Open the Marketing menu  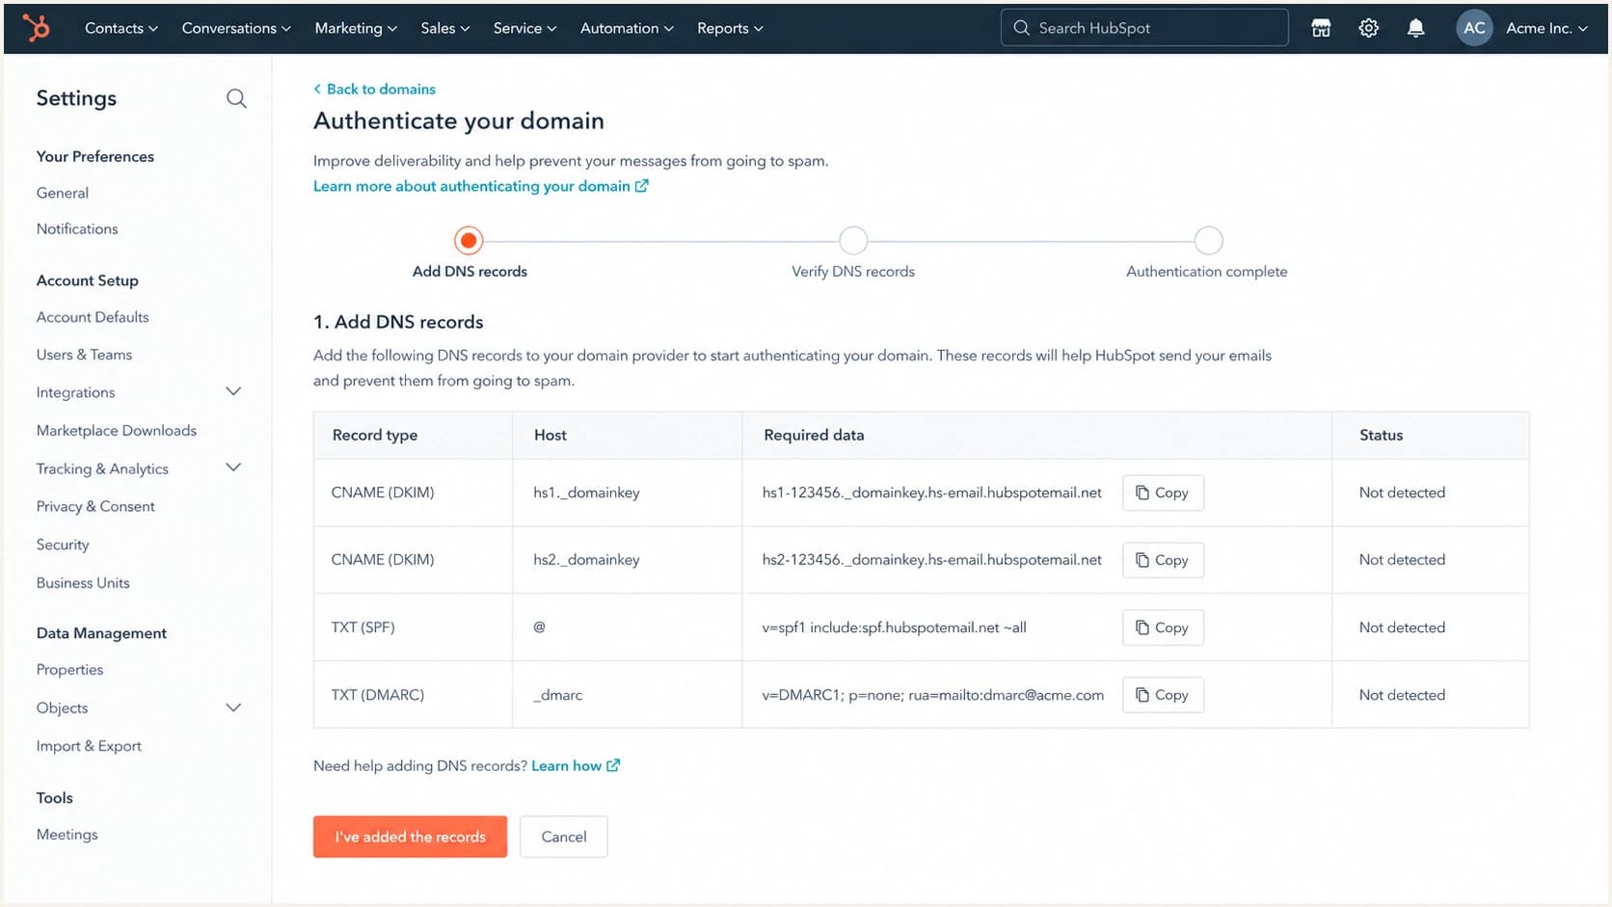pyautogui.click(x=356, y=28)
